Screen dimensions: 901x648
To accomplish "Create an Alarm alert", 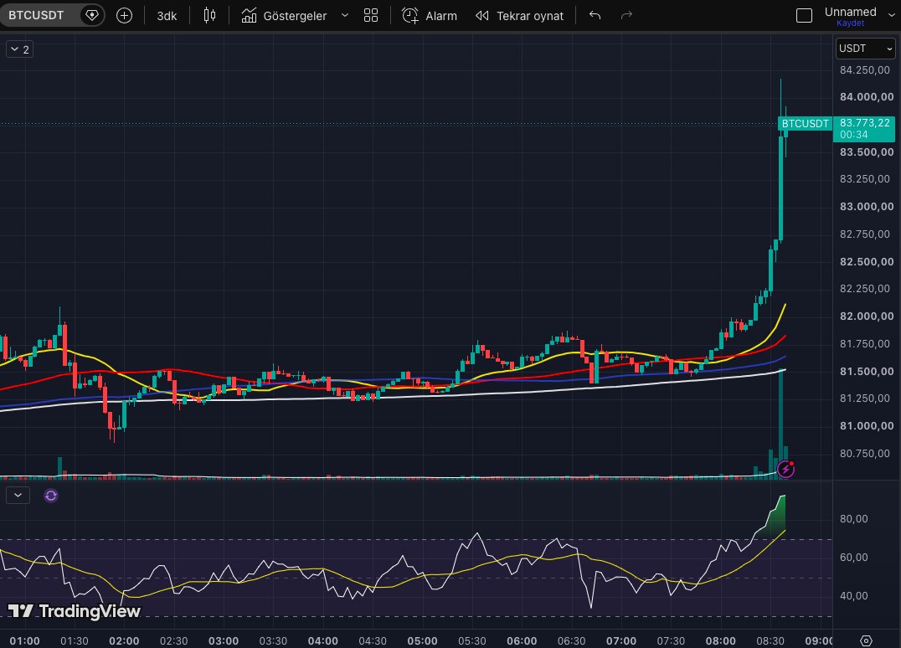I will tap(430, 16).
